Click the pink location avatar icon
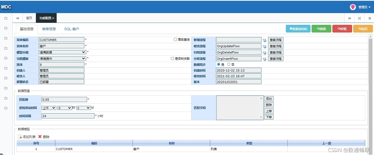This screenshot has width=374, height=155. (353, 7)
